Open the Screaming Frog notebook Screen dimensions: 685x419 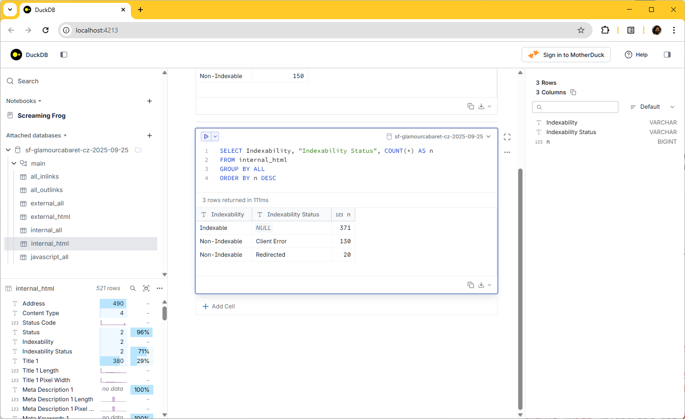(x=42, y=115)
